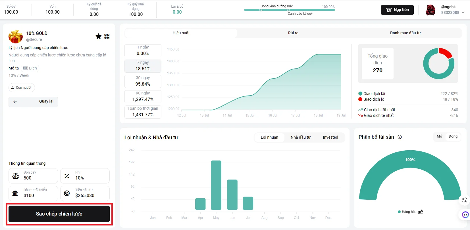Click the translate icon on right edge
Screen dimensions: 470x230
pyautogui.click(x=464, y=200)
